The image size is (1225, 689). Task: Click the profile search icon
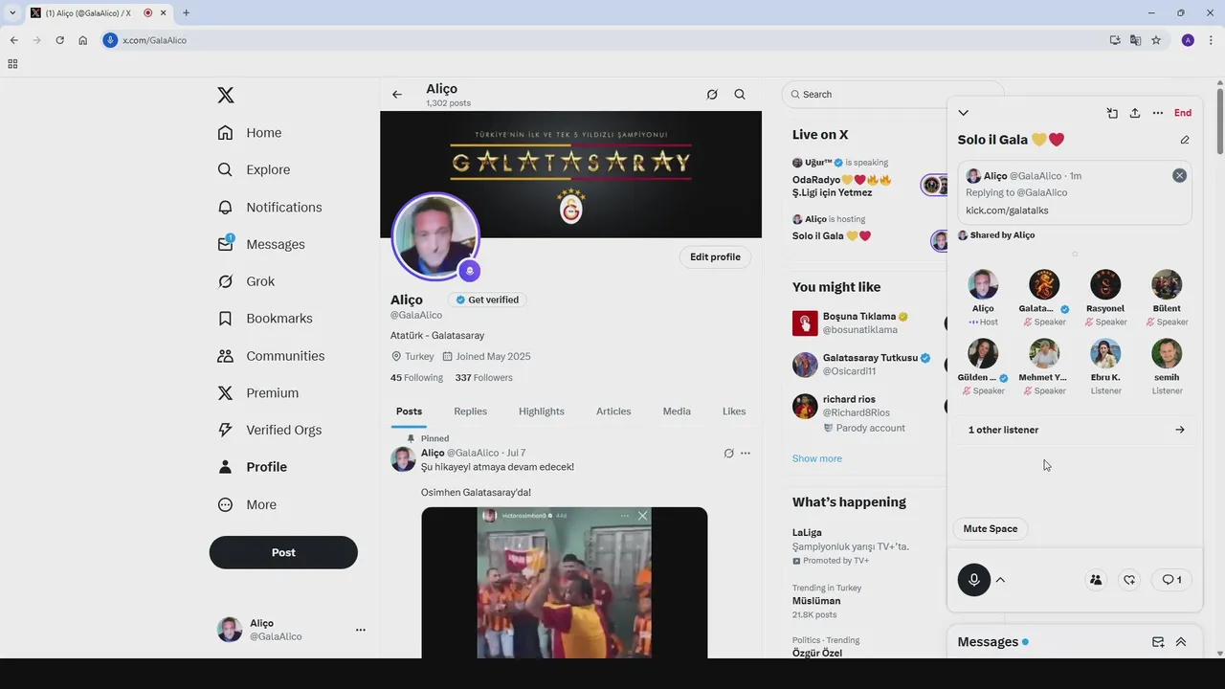[740, 95]
